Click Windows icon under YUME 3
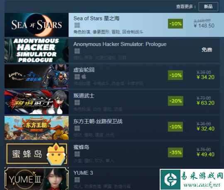Viewport: 224px width, 190px height. pyautogui.click(x=77, y=180)
